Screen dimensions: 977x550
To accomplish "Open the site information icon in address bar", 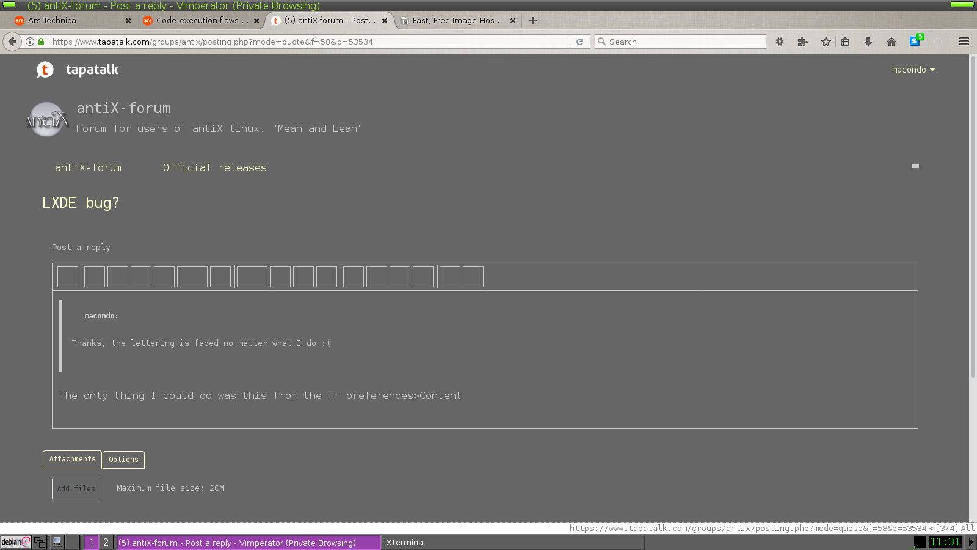I will [30, 42].
